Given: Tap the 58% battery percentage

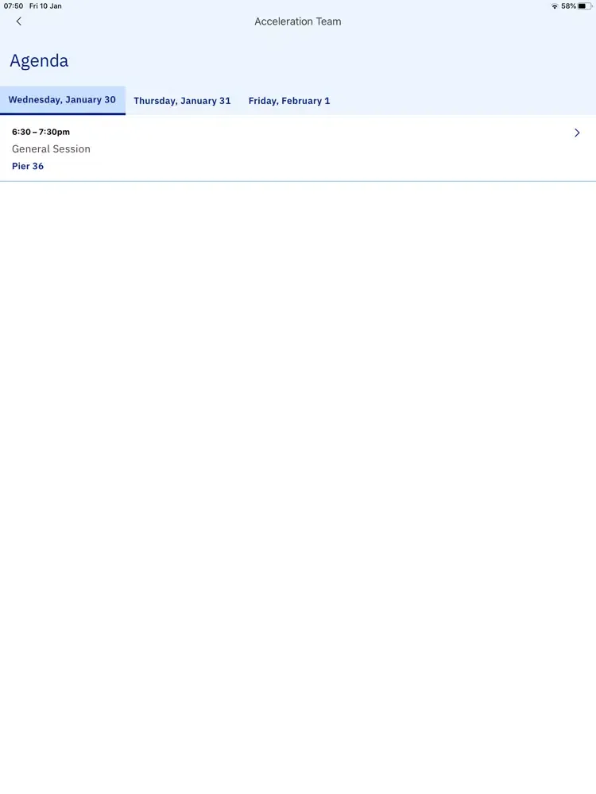Looking at the screenshot, I should 568,6.
